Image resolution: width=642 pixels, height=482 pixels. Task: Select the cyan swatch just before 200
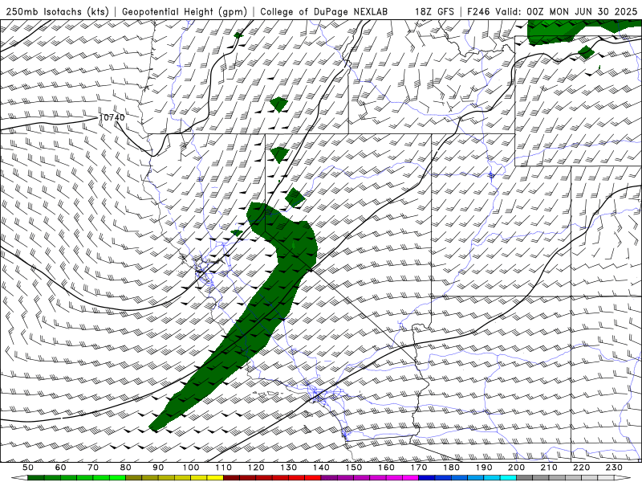click(x=508, y=478)
